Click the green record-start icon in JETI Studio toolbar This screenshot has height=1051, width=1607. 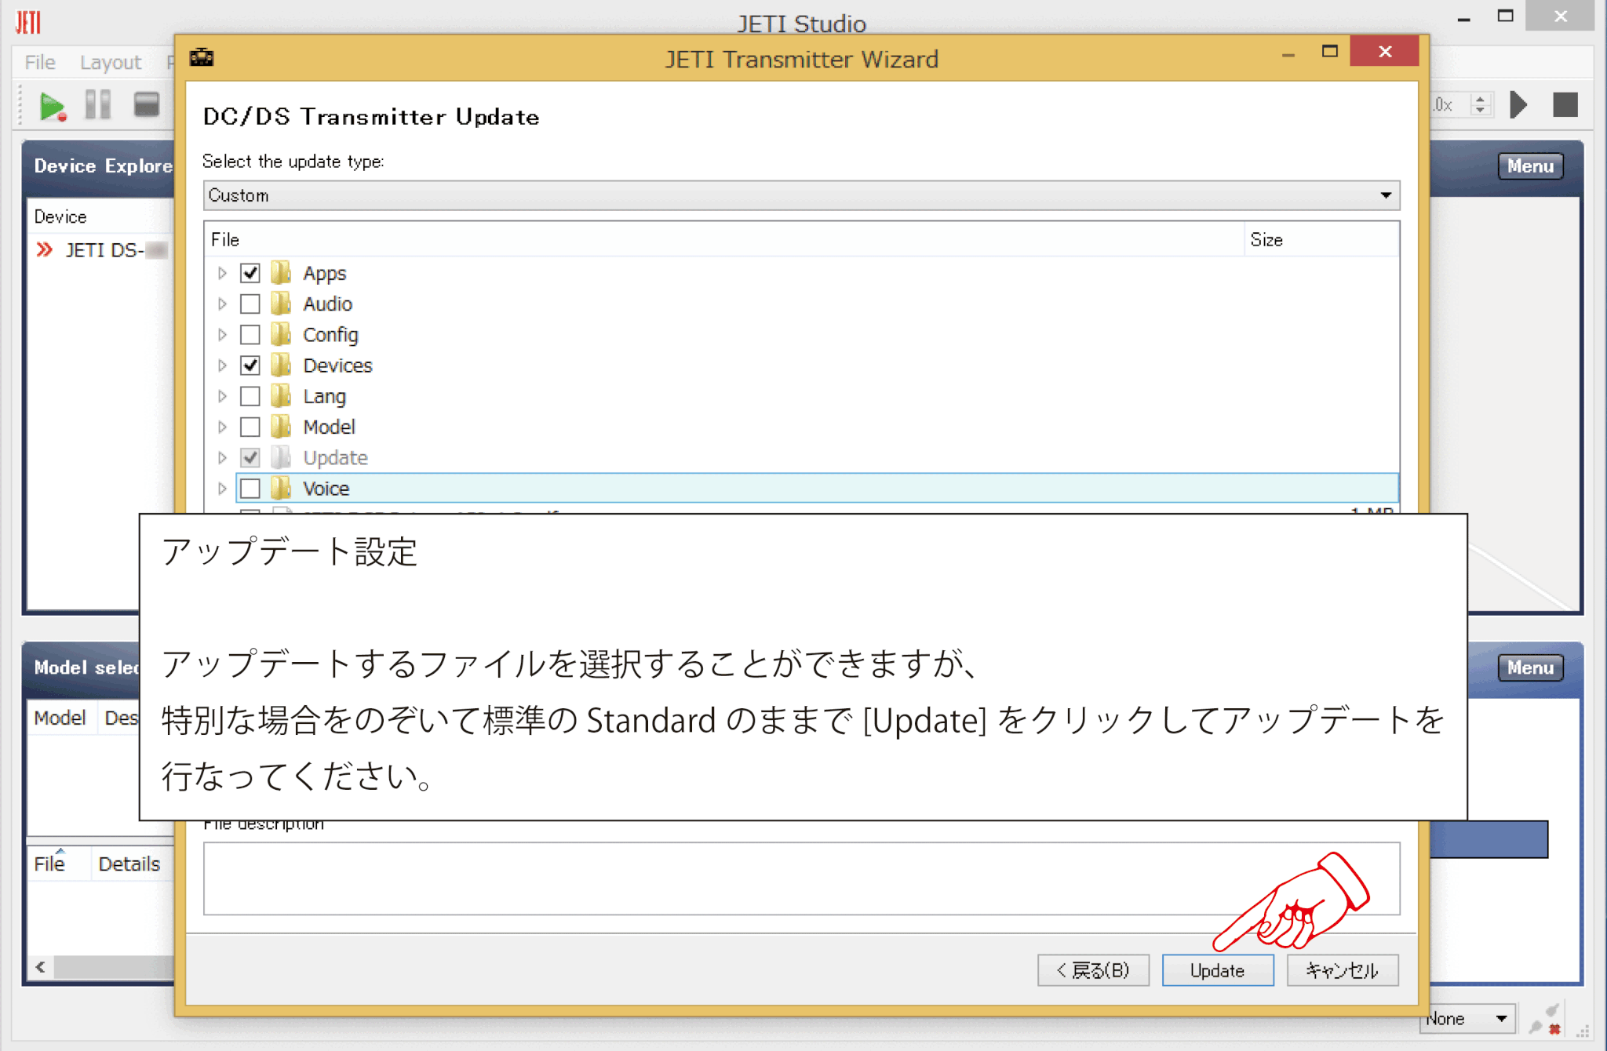point(52,106)
